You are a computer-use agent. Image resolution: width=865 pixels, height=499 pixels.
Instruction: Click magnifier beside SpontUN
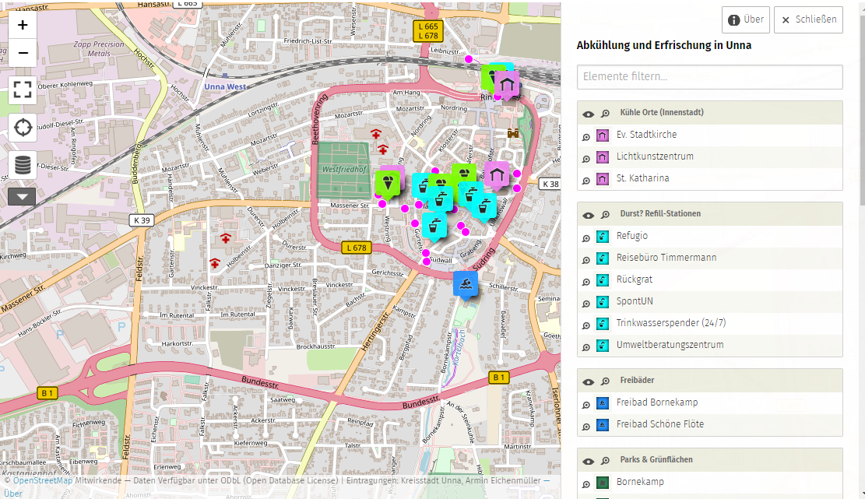[x=585, y=304]
